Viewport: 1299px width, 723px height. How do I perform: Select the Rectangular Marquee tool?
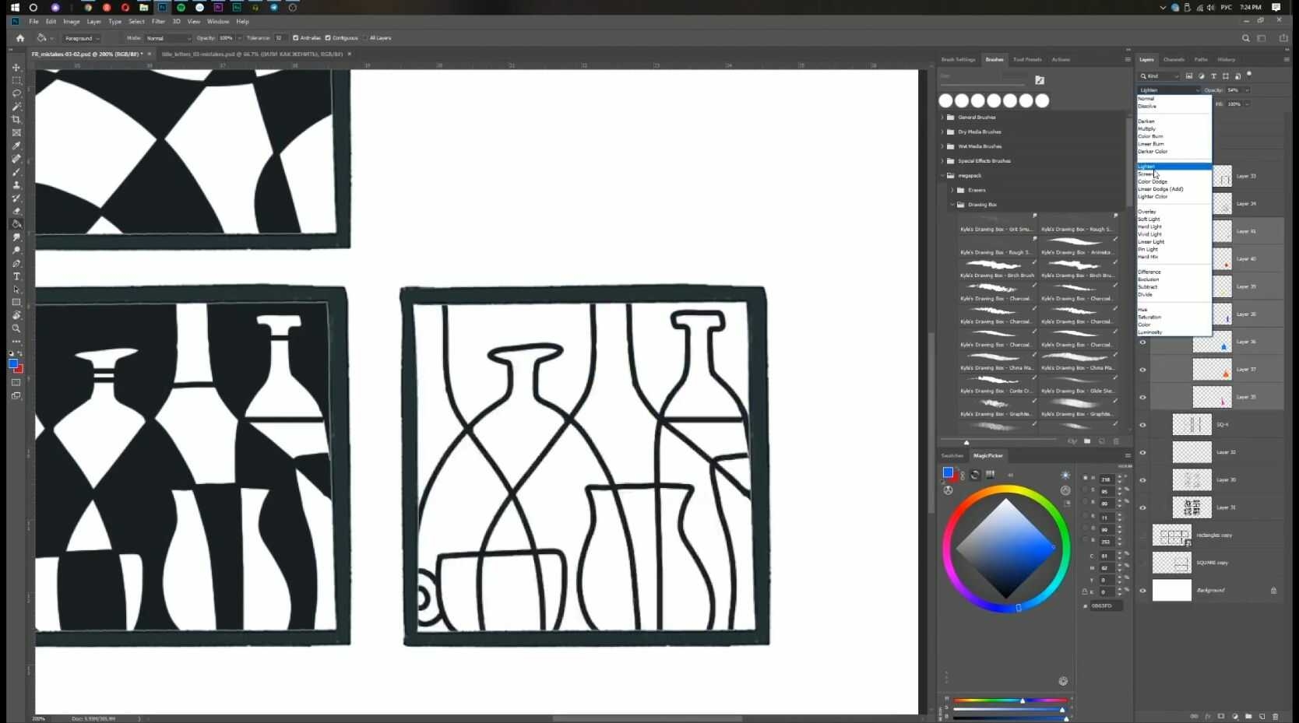[16, 80]
